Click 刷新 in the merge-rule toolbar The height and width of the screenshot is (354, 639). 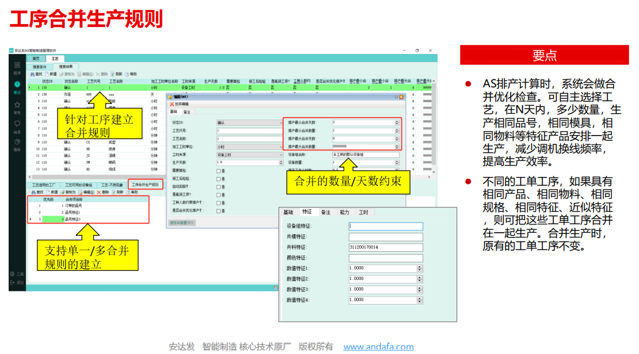click(117, 192)
